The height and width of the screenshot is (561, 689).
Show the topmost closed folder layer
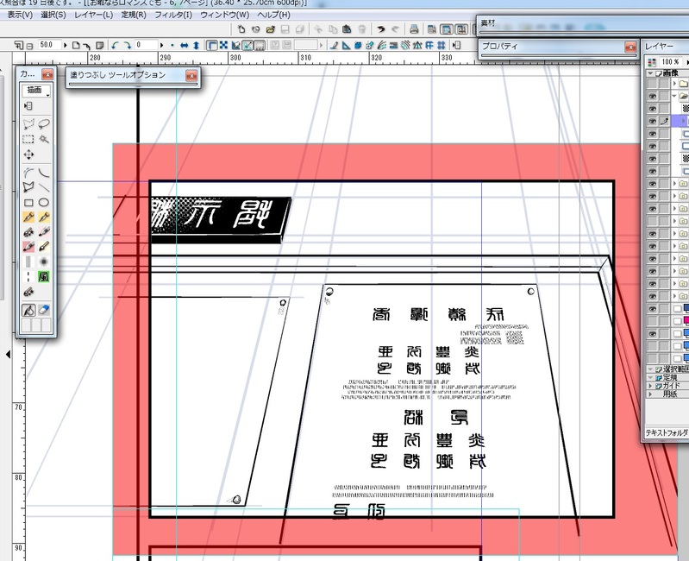(x=652, y=84)
